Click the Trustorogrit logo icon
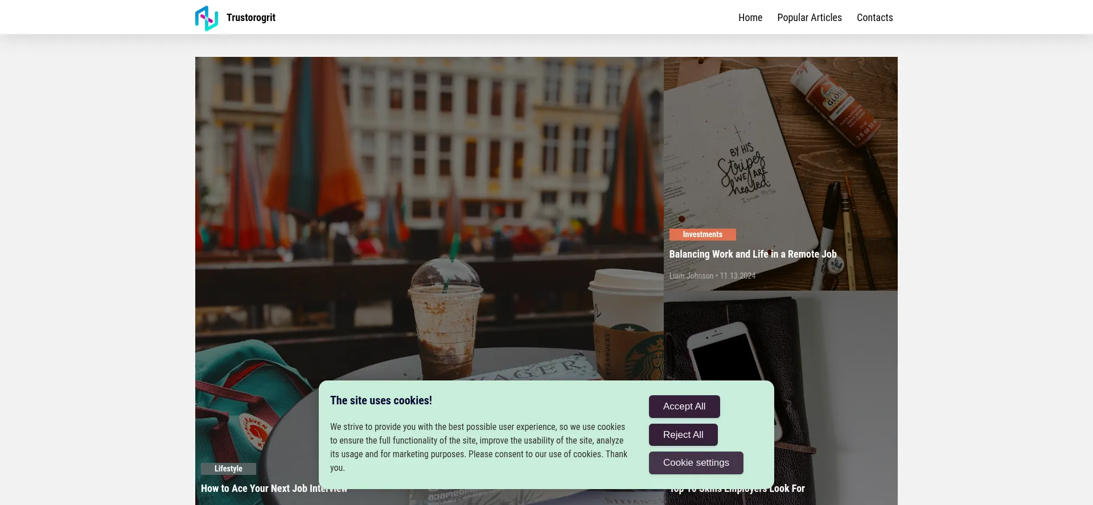Image resolution: width=1093 pixels, height=505 pixels. (207, 18)
